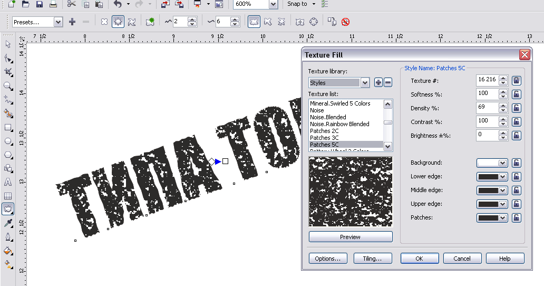Click the Tiling... button

click(x=373, y=259)
